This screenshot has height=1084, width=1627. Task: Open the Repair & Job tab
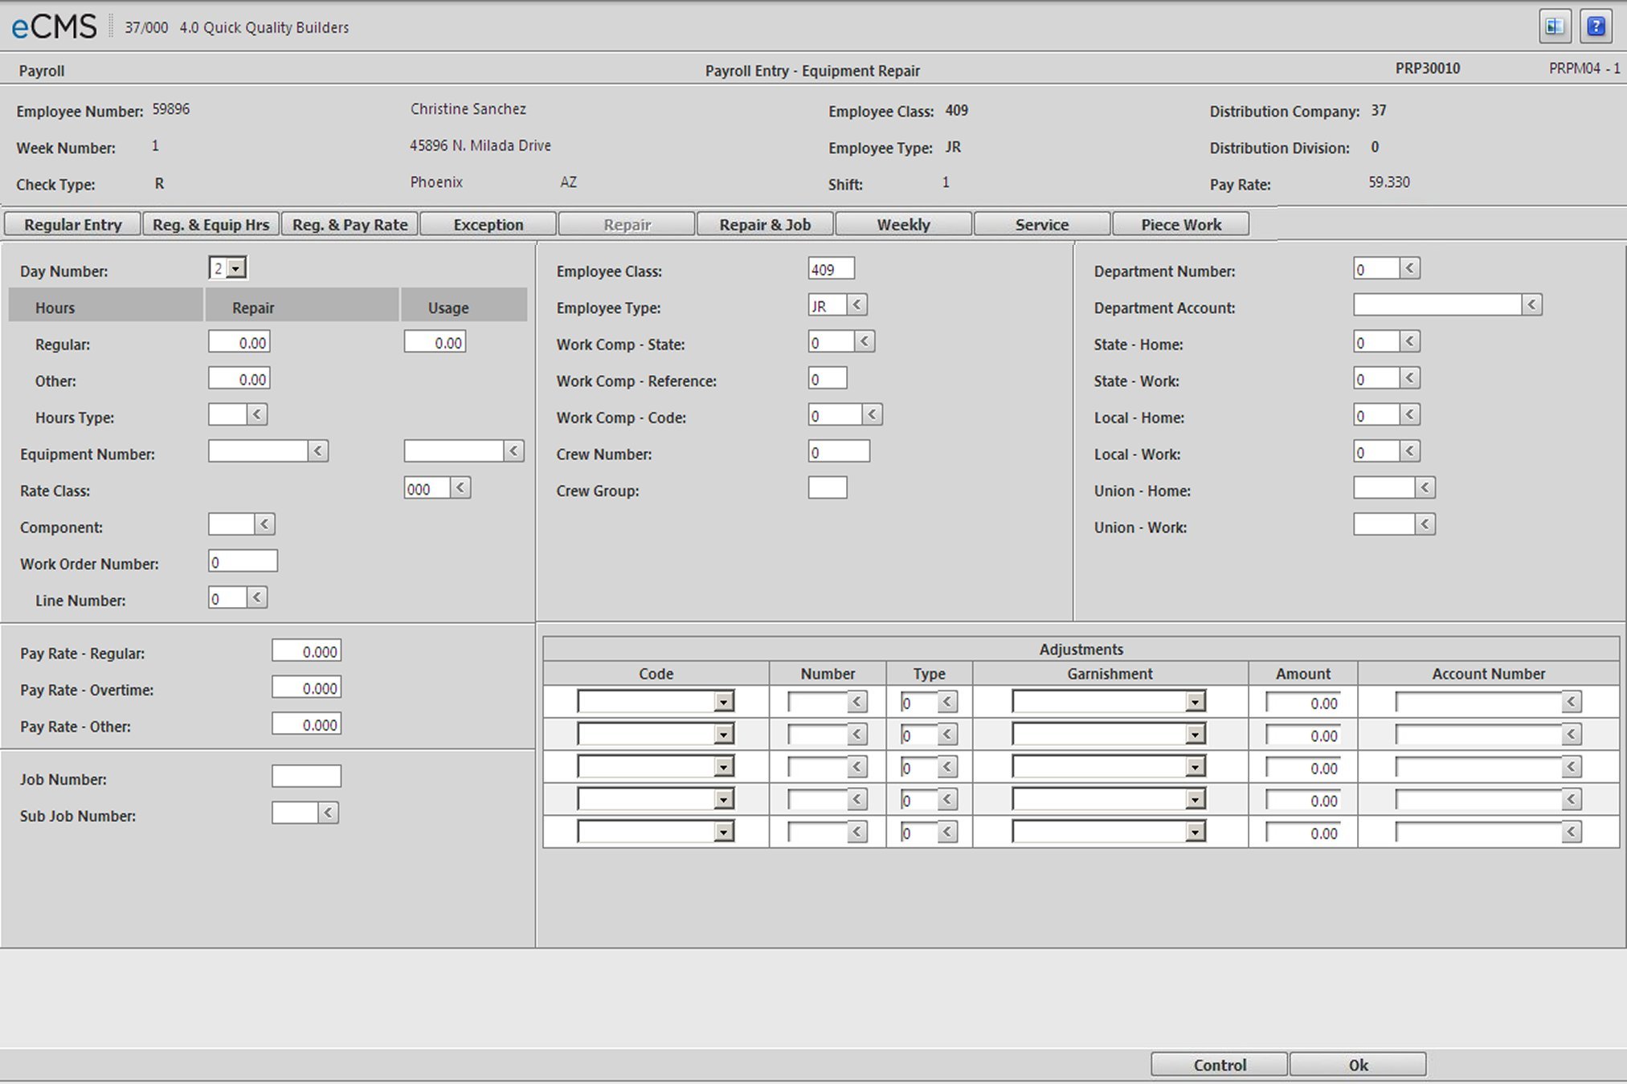[x=765, y=224]
